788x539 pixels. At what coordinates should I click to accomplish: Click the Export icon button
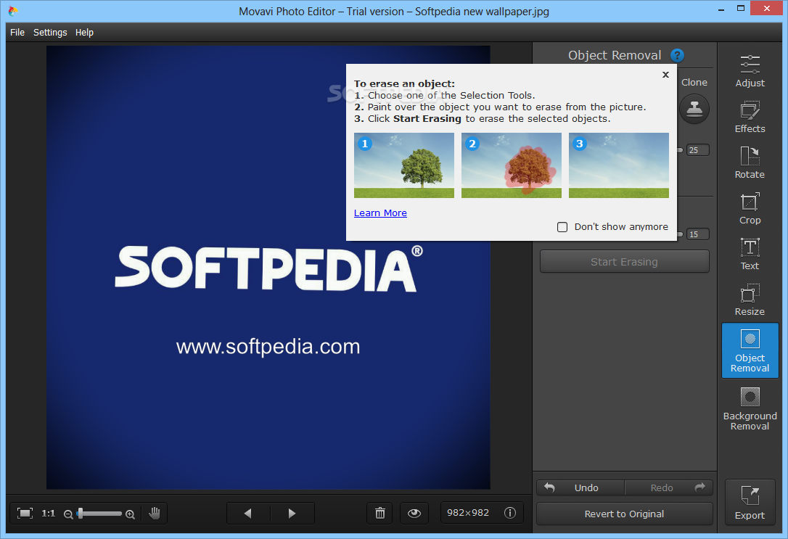click(750, 503)
